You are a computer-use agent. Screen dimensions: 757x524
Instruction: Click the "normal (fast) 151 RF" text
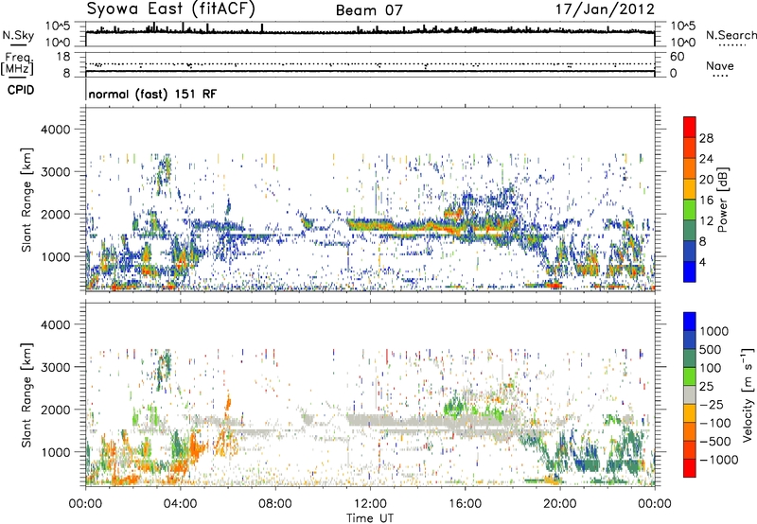point(152,94)
